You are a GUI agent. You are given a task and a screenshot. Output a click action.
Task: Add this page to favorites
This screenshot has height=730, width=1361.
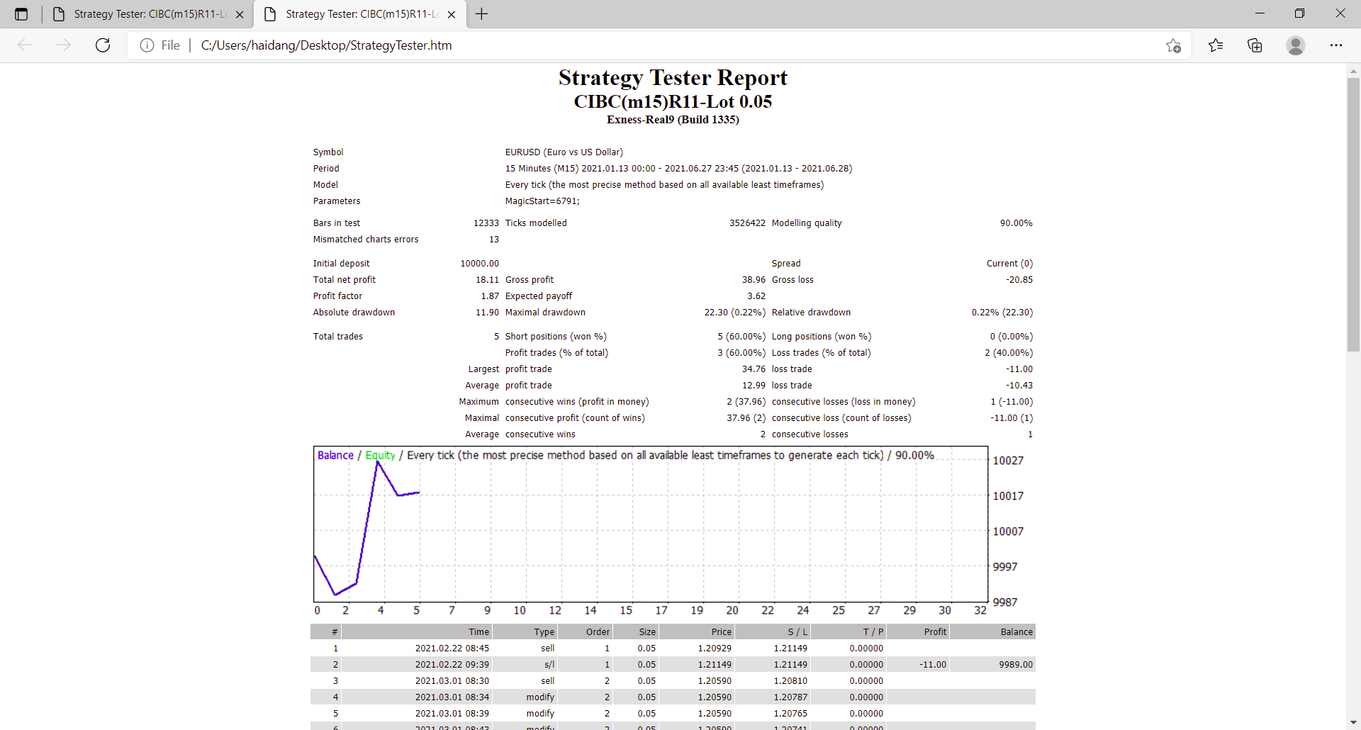pyautogui.click(x=1173, y=45)
